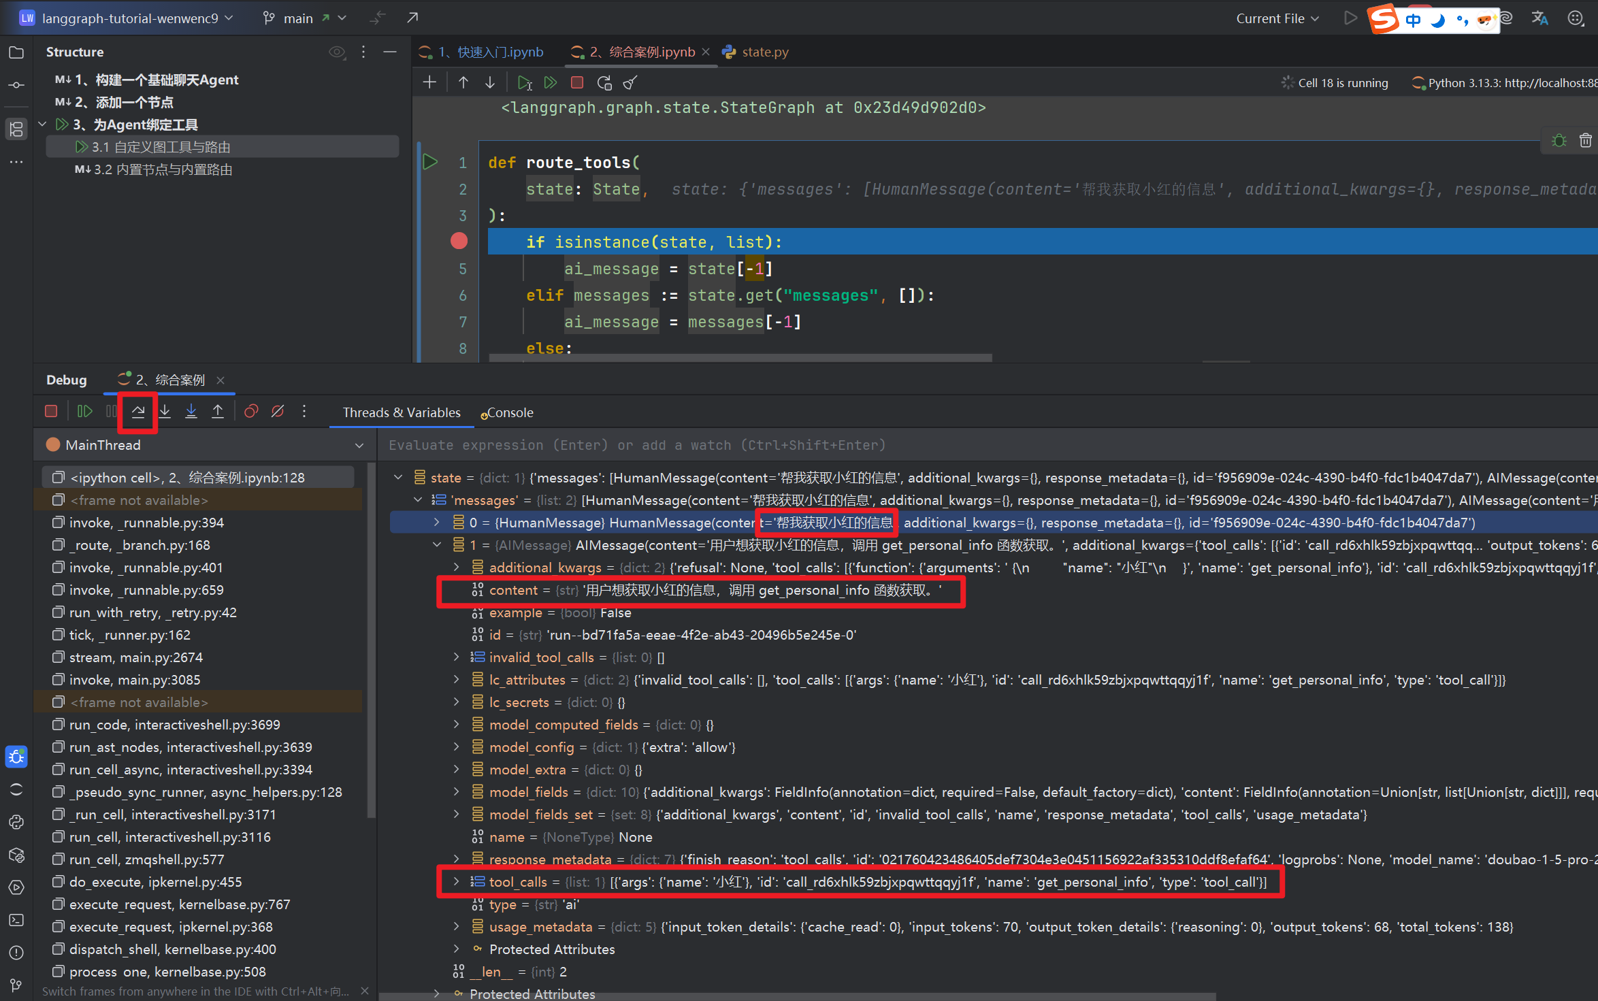Open the View Breakpoints icon

coord(251,412)
